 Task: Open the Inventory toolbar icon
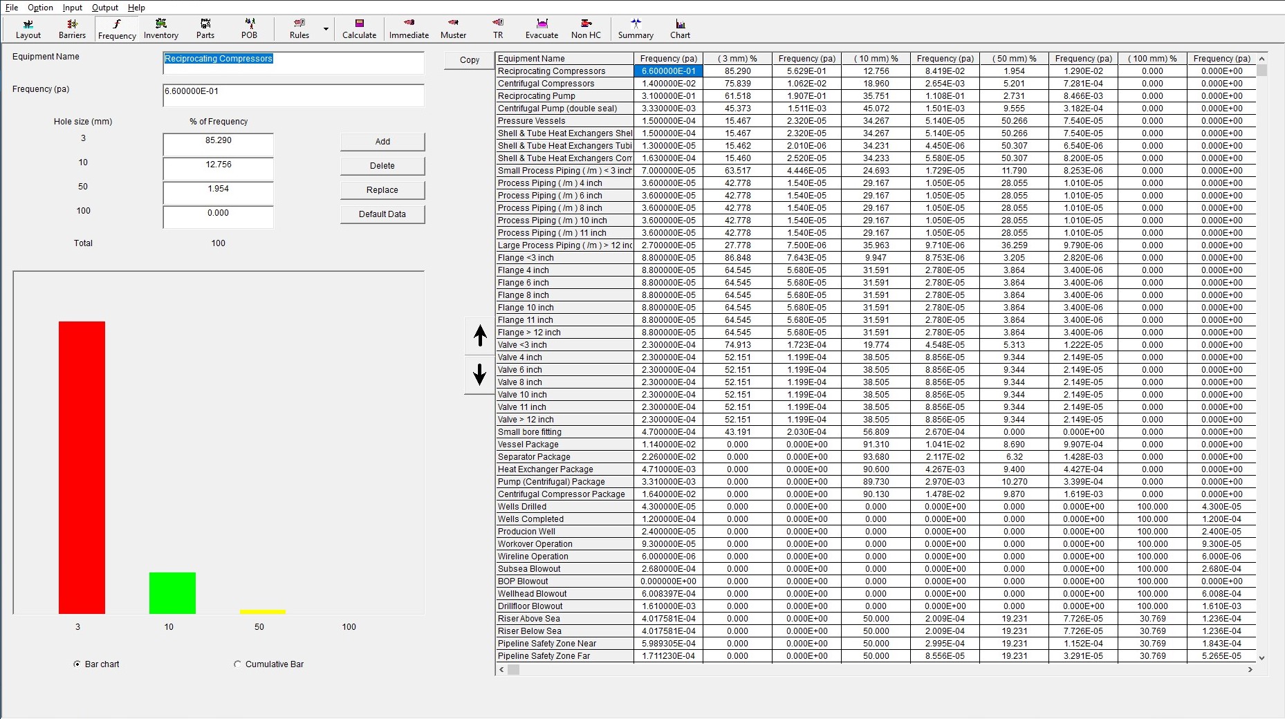click(x=161, y=29)
